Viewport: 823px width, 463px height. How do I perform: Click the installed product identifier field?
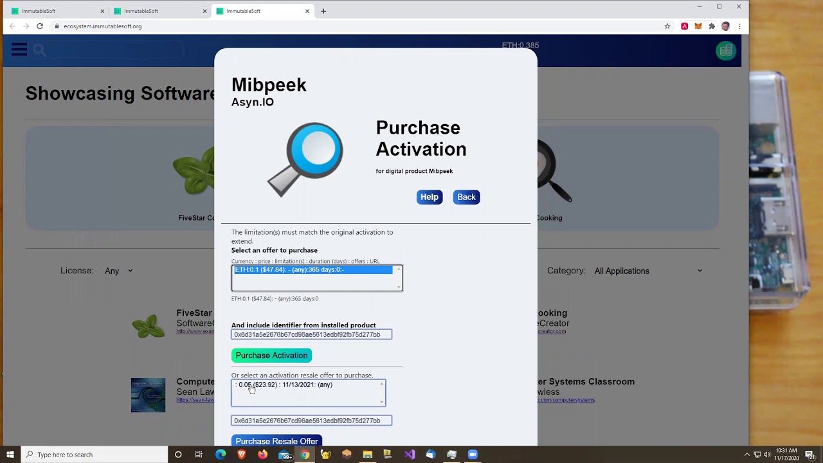(312, 334)
